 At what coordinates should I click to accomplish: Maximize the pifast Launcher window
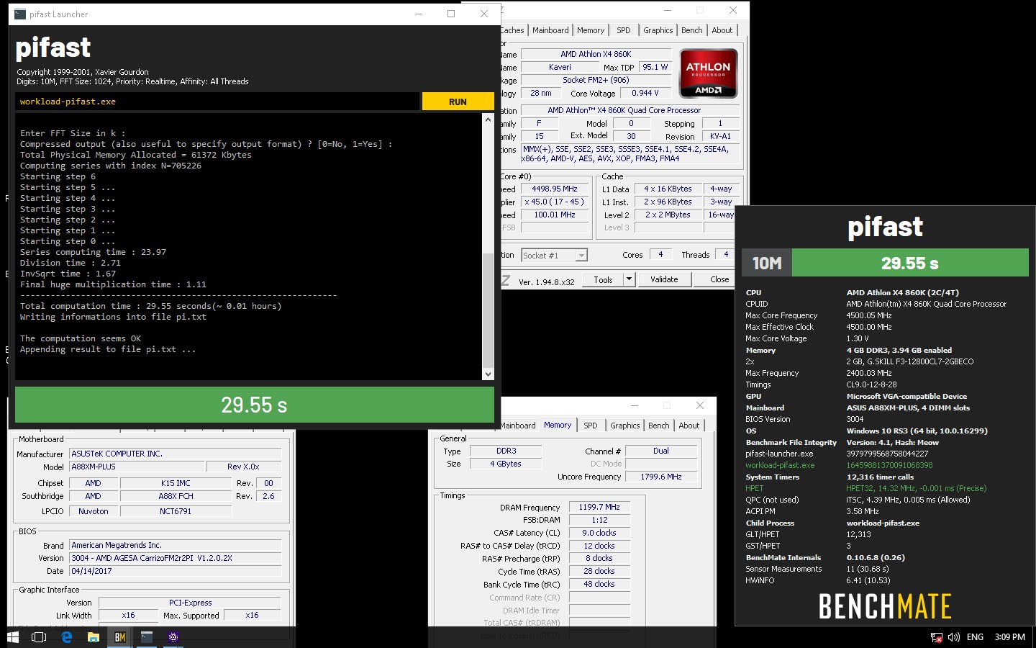[x=451, y=14]
